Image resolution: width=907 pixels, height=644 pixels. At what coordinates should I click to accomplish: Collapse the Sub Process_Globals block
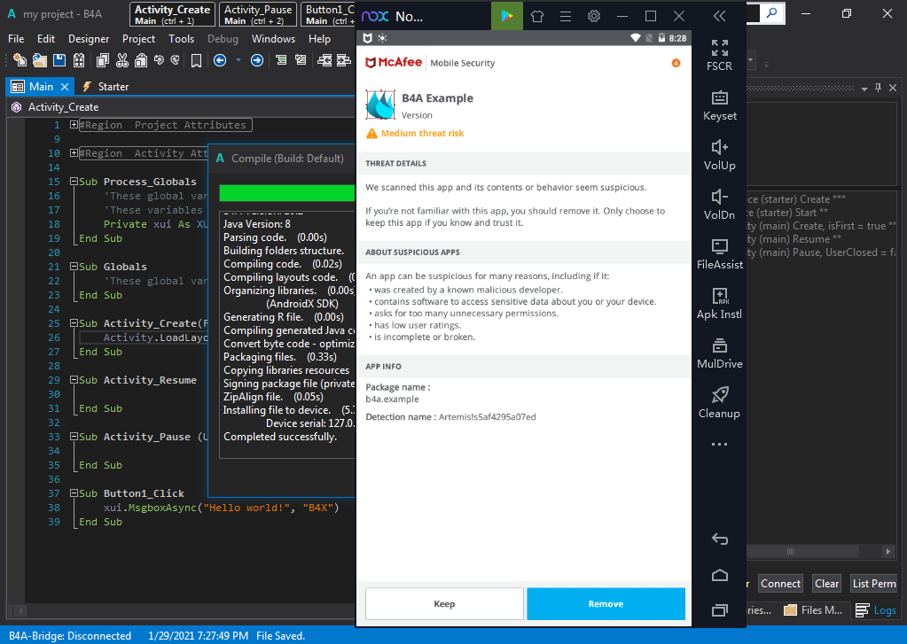coord(74,182)
